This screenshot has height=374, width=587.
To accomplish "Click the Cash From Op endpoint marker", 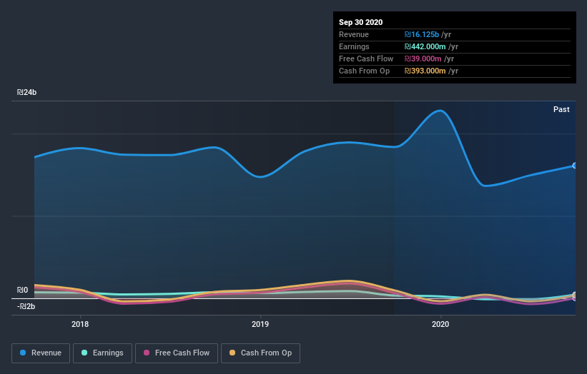I will pyautogui.click(x=575, y=295).
